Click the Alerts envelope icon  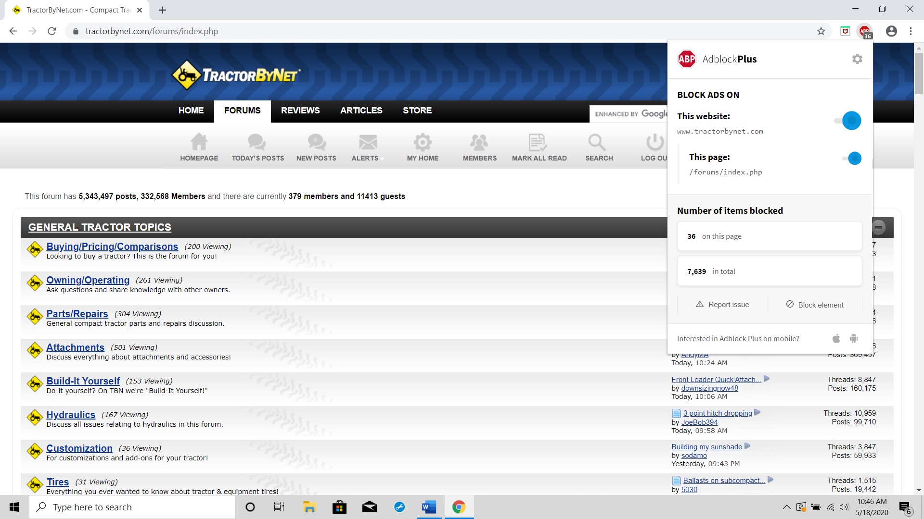368,143
